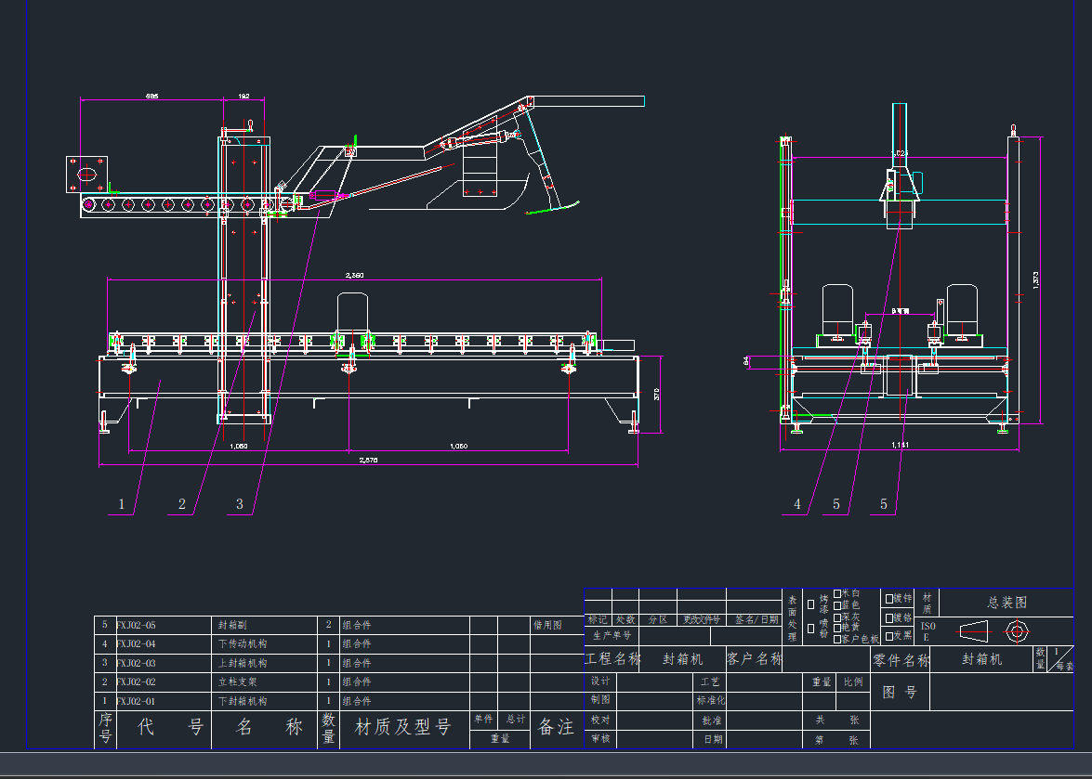Select the concentric-circle projection symbol in title block
The image size is (1092, 779).
pyautogui.click(x=1018, y=631)
